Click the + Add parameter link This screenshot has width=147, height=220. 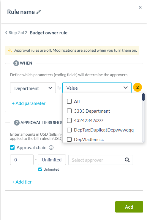(29, 103)
